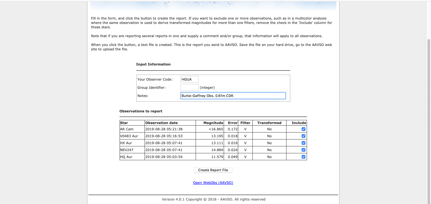The width and height of the screenshot is (431, 204).
Task: Select the AR Cam star name cell
Action: coord(127,129)
